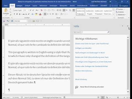Image resolution: width=132 pixels, height=99 pixels.
Task: Open the Aa change case menu
Action: point(37,10)
